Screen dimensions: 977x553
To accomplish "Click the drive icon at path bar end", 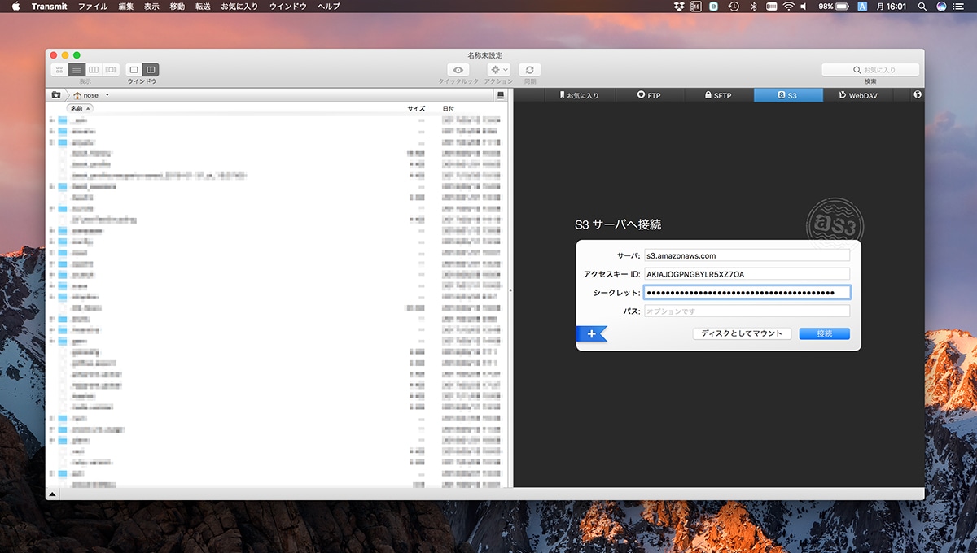I will (501, 95).
